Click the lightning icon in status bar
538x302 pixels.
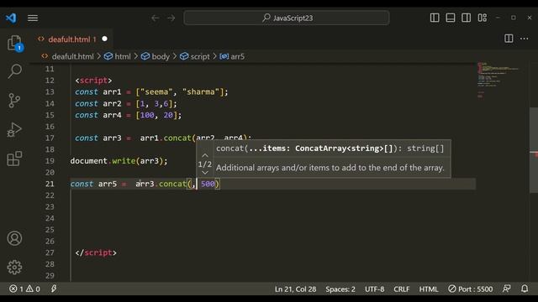tap(54, 289)
